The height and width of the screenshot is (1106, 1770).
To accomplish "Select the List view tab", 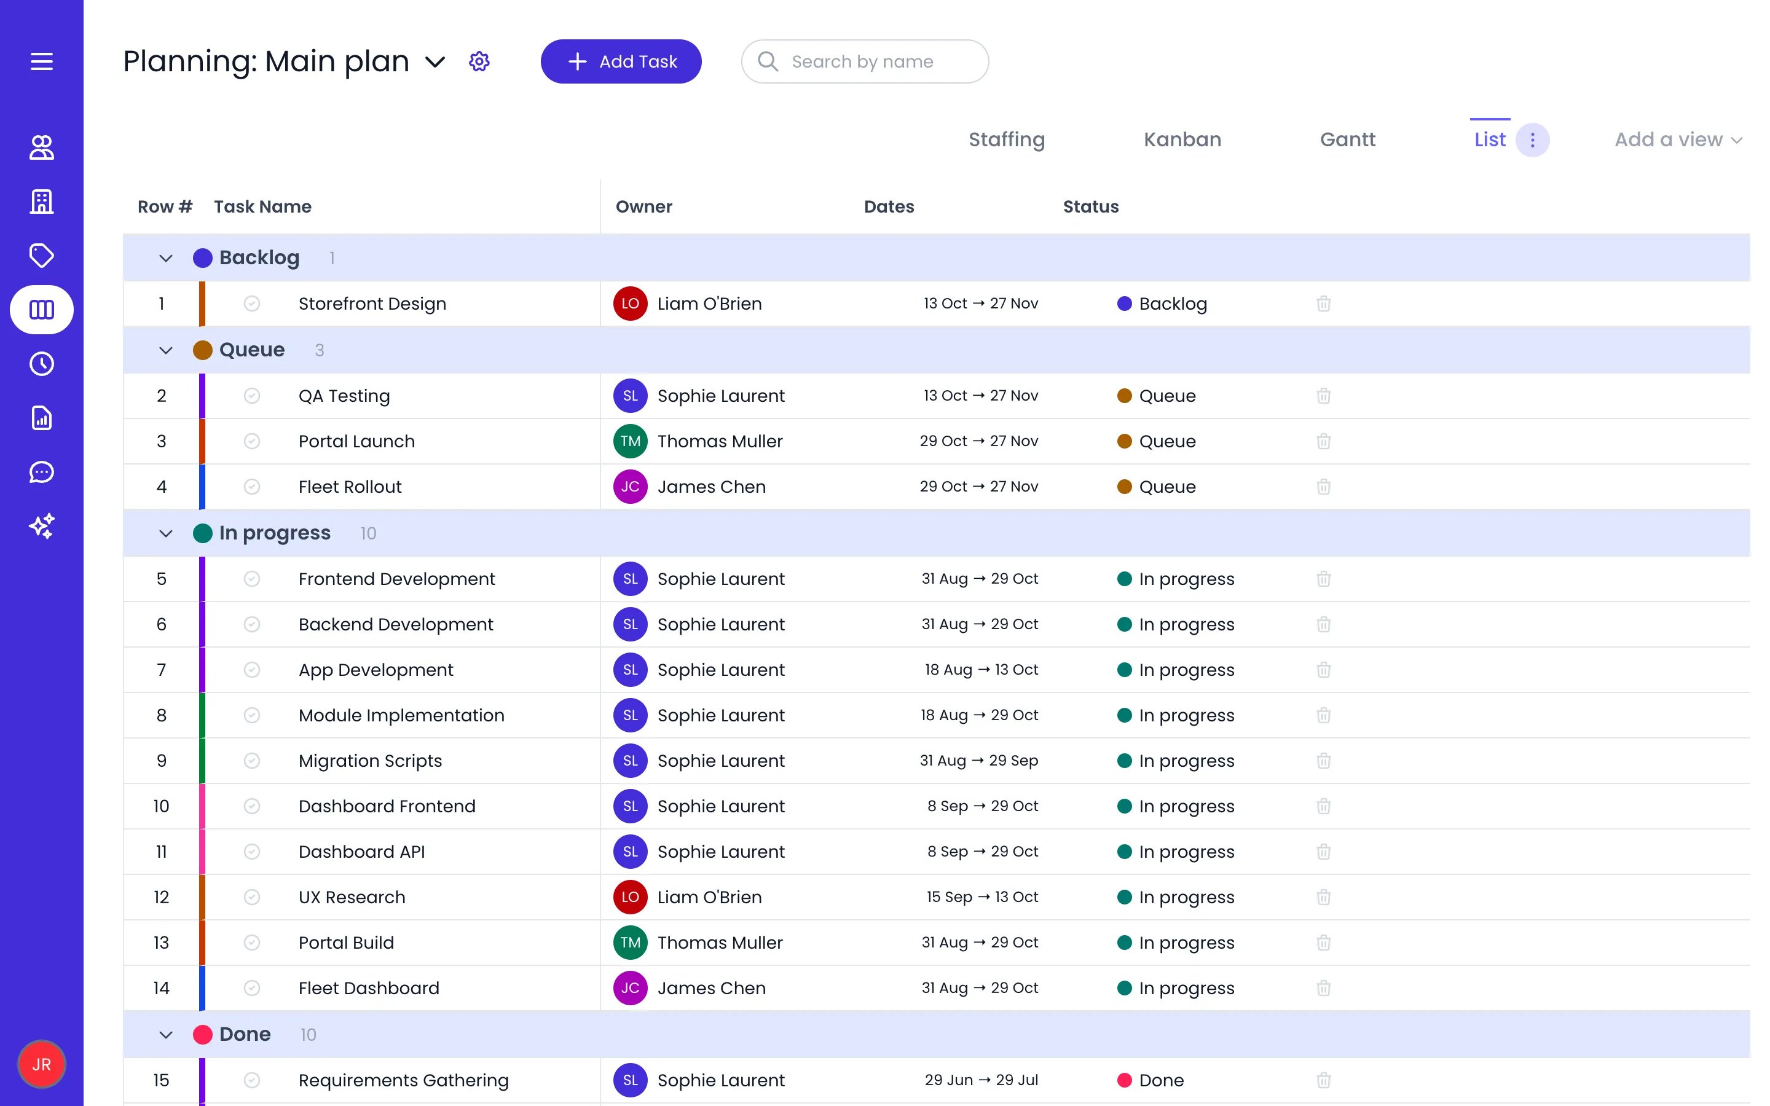I will (x=1490, y=139).
